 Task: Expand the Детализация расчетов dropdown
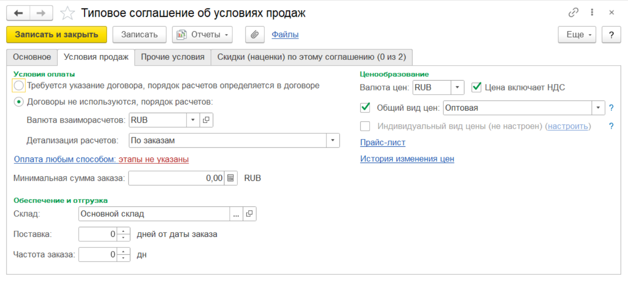click(x=333, y=140)
